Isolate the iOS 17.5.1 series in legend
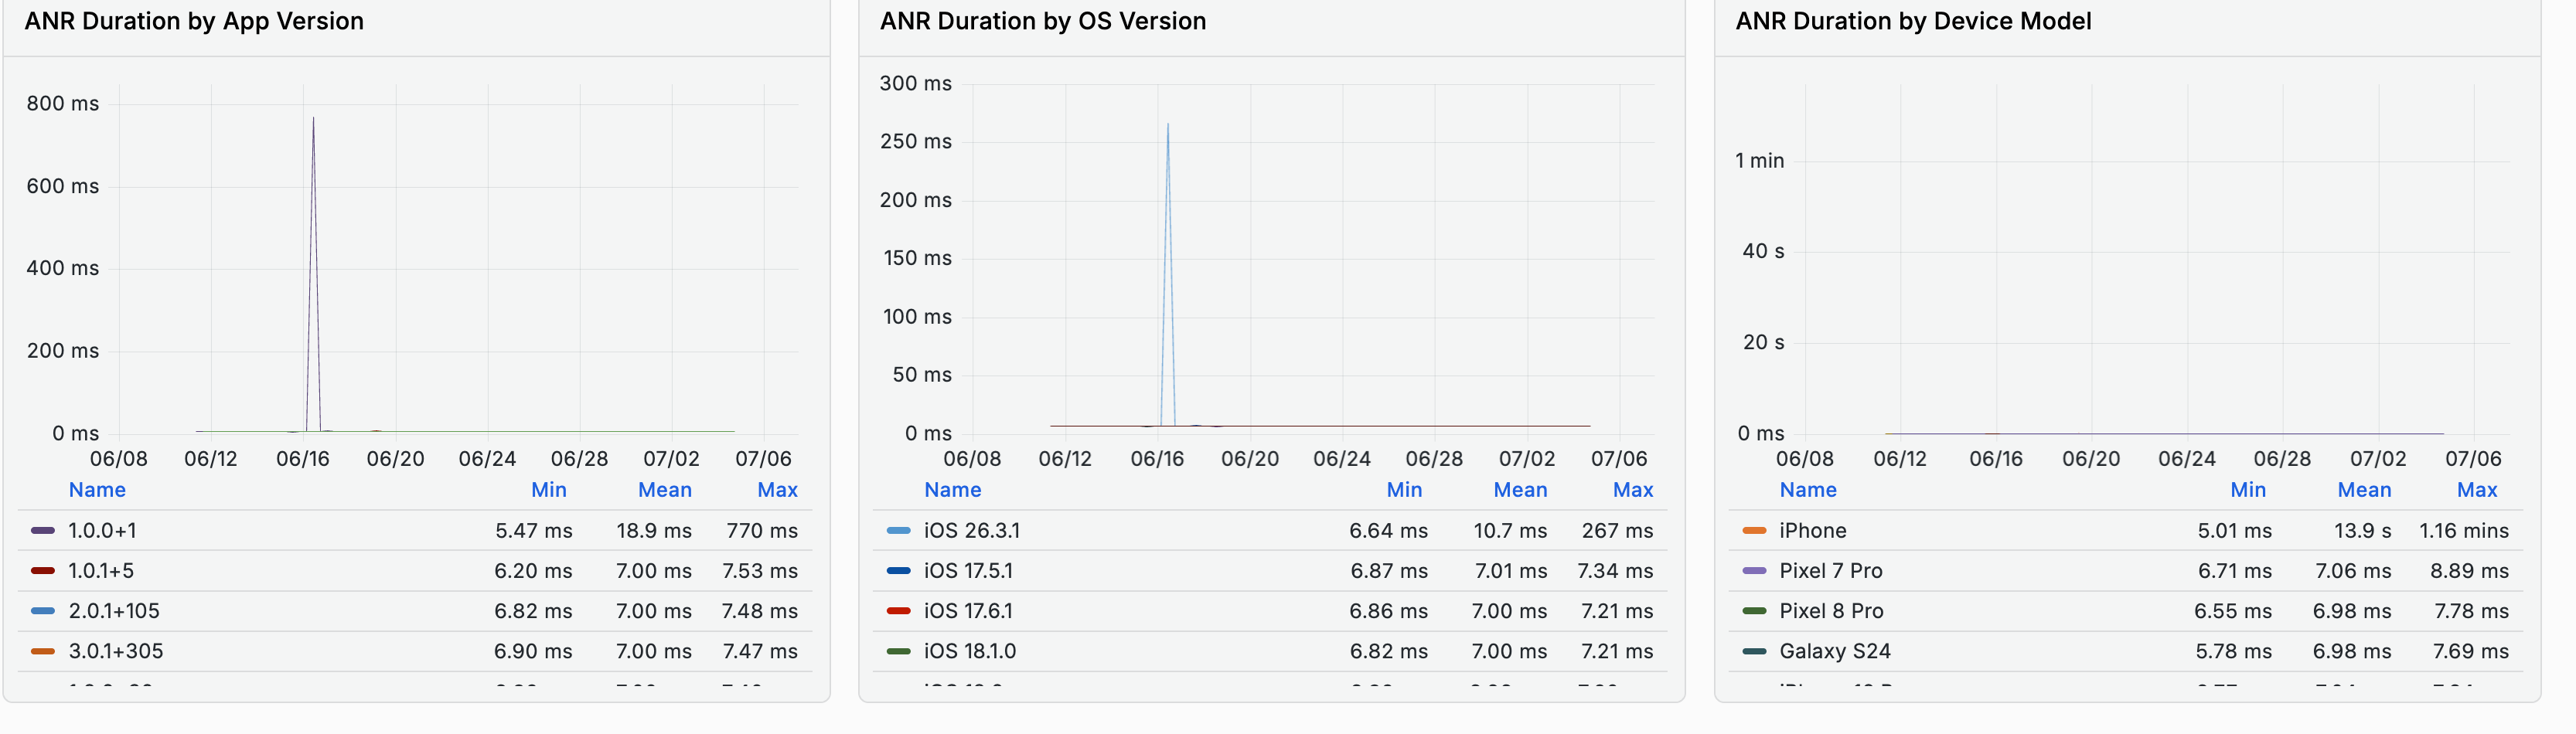Screen dimensions: 2576x734 pos(968,571)
